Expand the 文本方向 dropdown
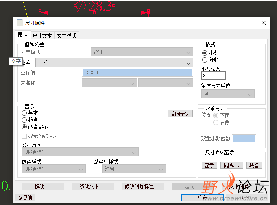Screen dimensions: 277x205 point(80,152)
